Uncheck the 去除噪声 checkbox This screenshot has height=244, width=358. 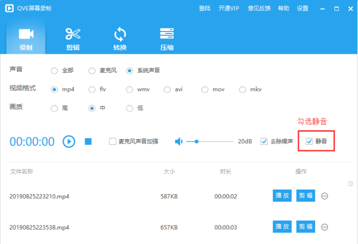click(264, 142)
